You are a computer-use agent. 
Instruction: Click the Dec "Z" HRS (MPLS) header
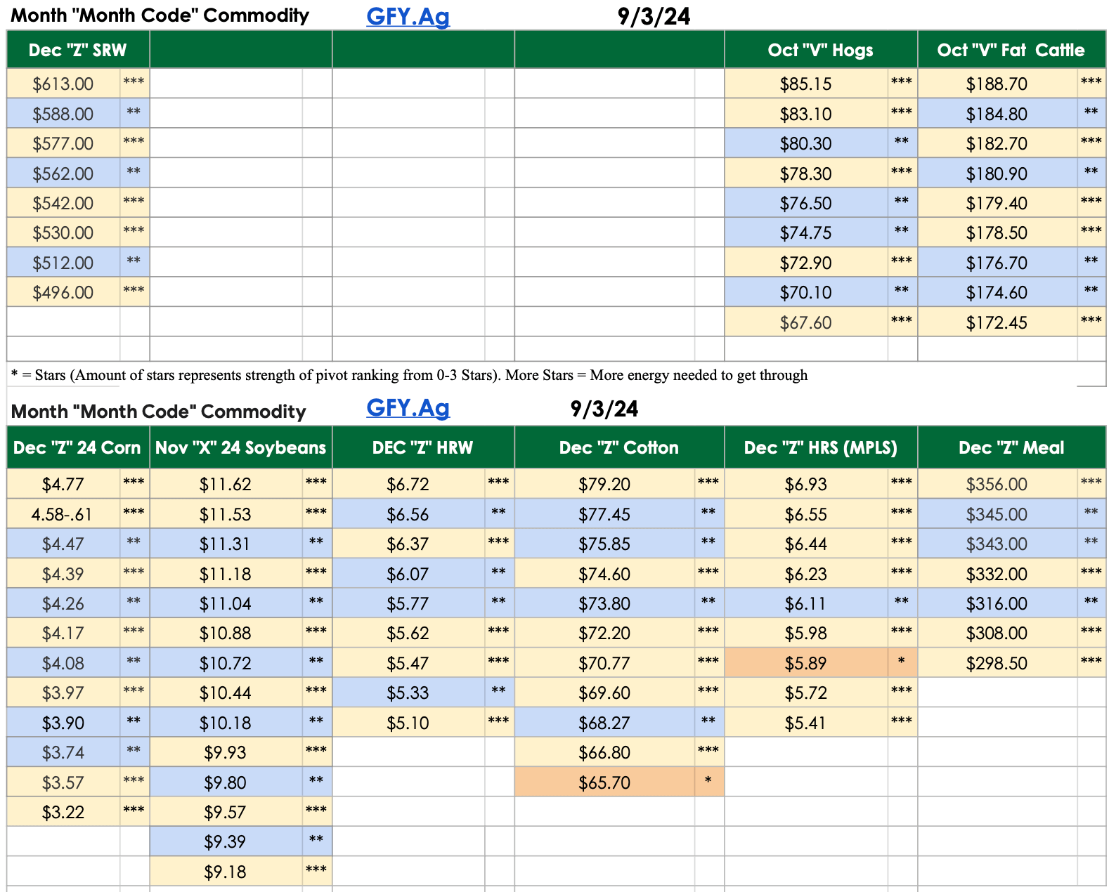[x=820, y=447]
